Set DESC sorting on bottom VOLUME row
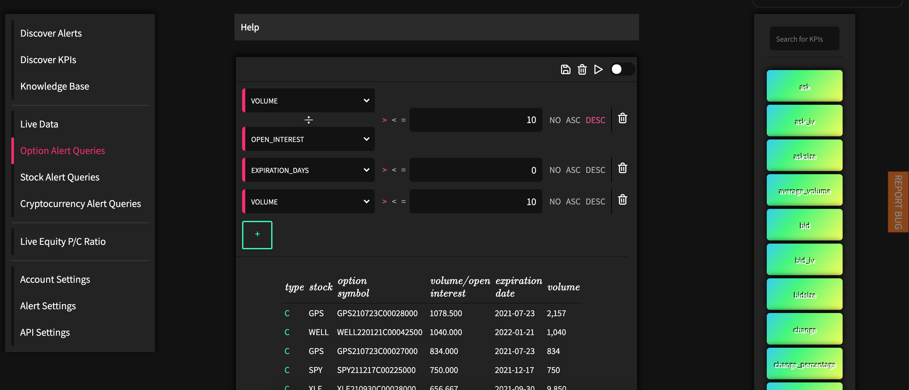The image size is (909, 390). pos(595,202)
